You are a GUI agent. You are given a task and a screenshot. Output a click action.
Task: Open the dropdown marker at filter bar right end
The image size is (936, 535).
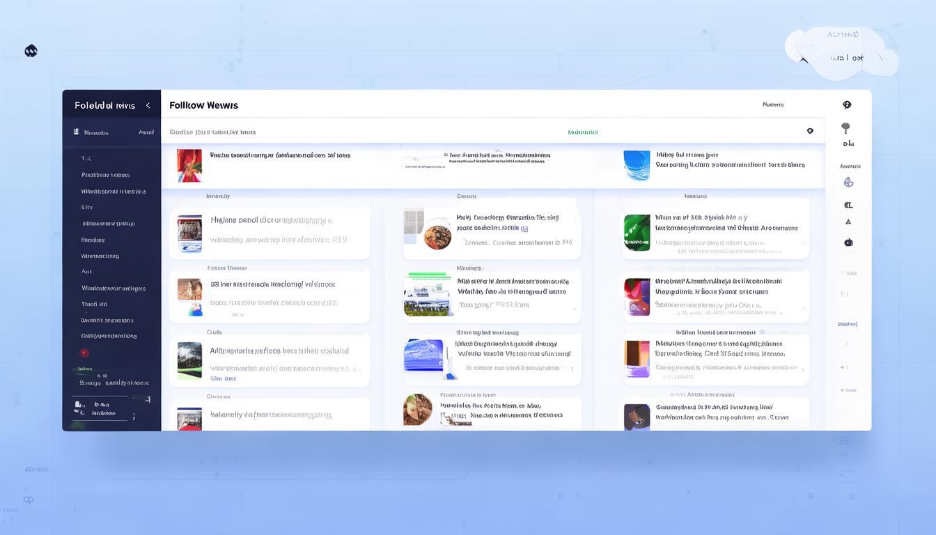click(x=809, y=131)
